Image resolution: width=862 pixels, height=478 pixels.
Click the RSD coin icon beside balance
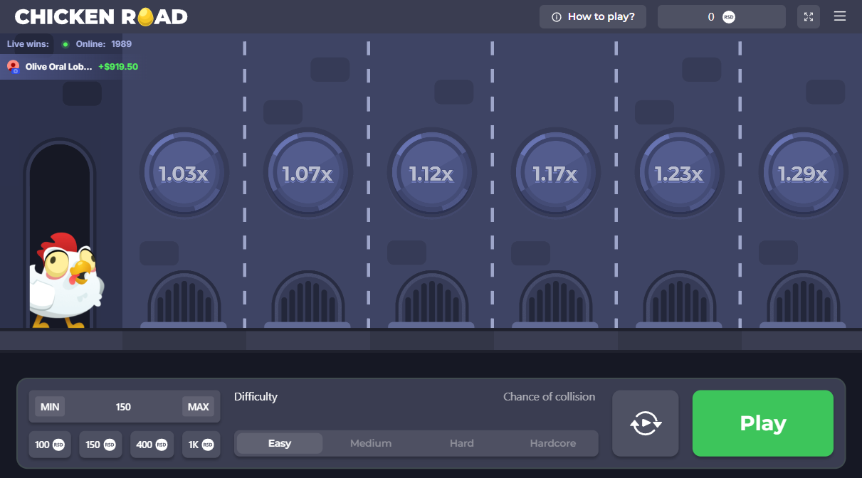[729, 16]
